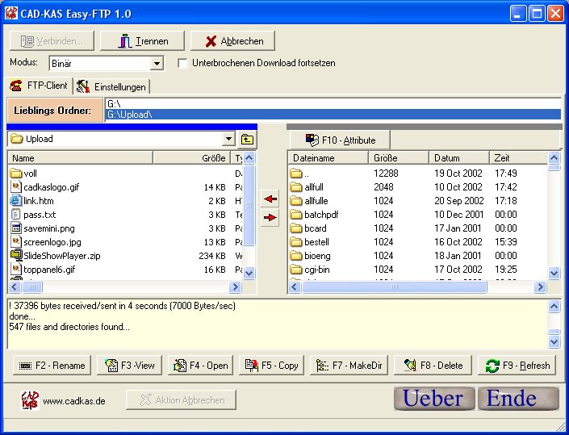
Task: Click F3 View button
Action: click(x=128, y=366)
